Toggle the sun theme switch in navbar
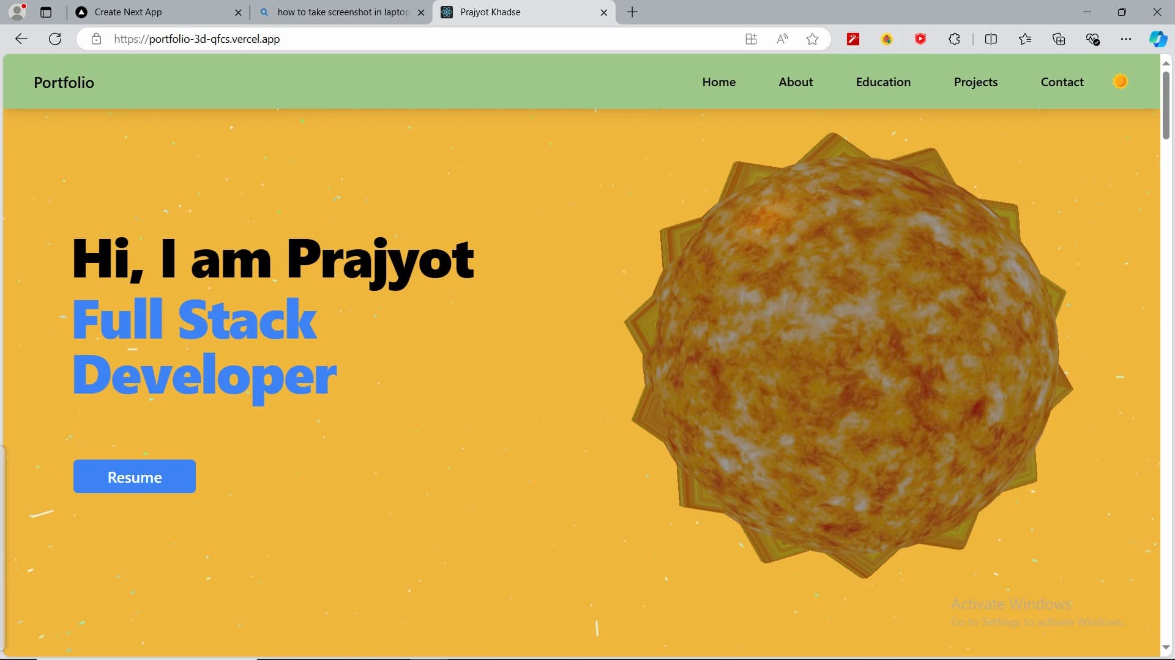 click(1120, 81)
